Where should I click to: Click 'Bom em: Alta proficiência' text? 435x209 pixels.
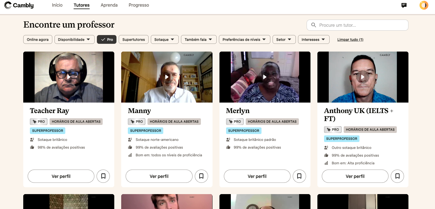pyautogui.click(x=353, y=163)
